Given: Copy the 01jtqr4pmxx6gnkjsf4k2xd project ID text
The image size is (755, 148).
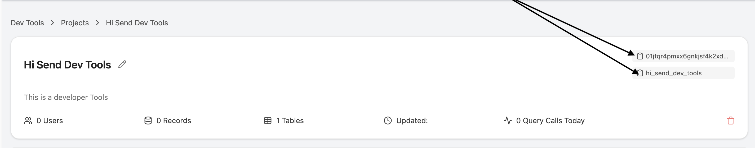Looking at the screenshot, I should 687,56.
